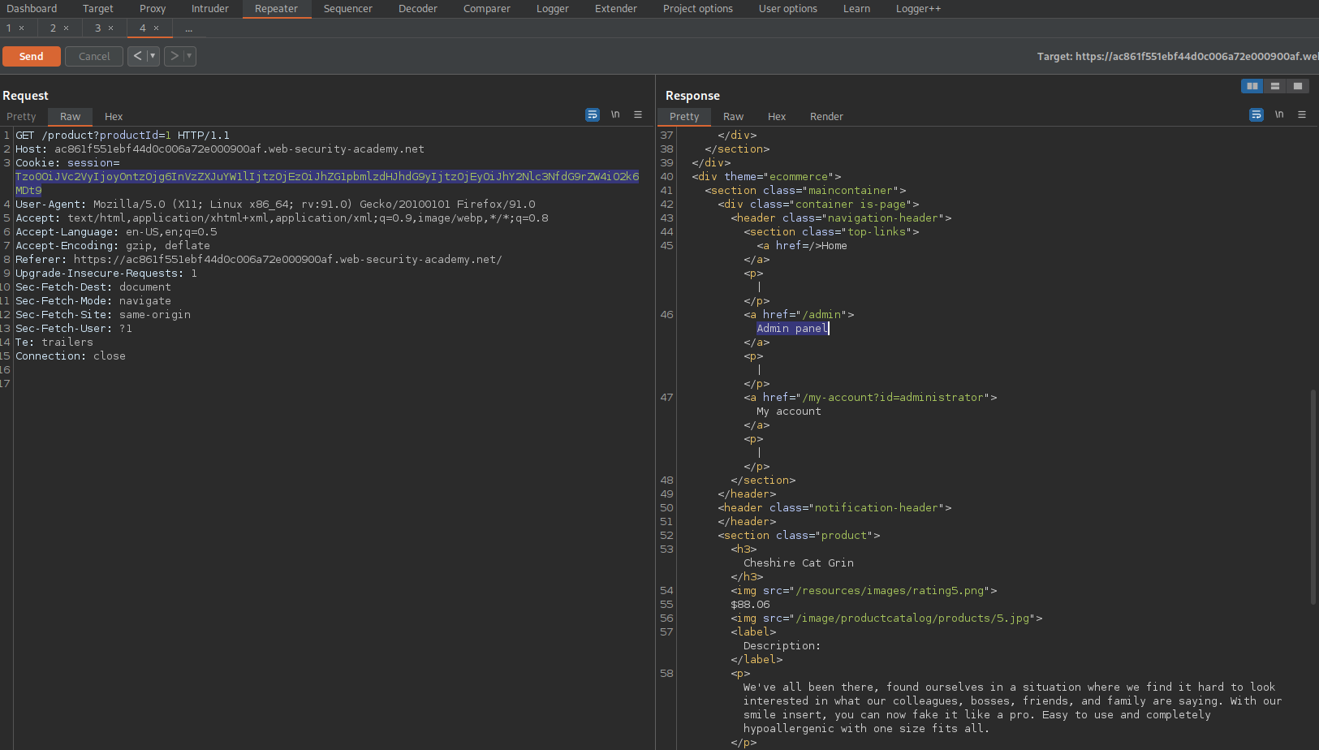This screenshot has width=1319, height=750.
Task: Select Repeater sub-tab 1
Action: tap(9, 28)
